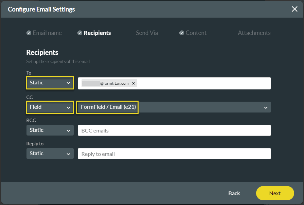Close the Configure Email Settings dialog
The image size is (304, 205).
pos(294,9)
